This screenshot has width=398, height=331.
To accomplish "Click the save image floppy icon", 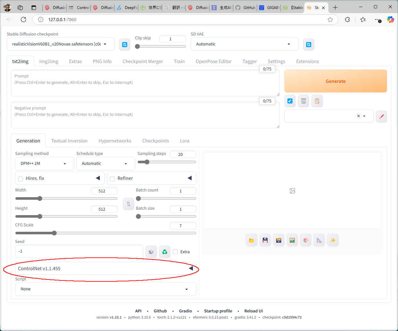I will [265, 240].
